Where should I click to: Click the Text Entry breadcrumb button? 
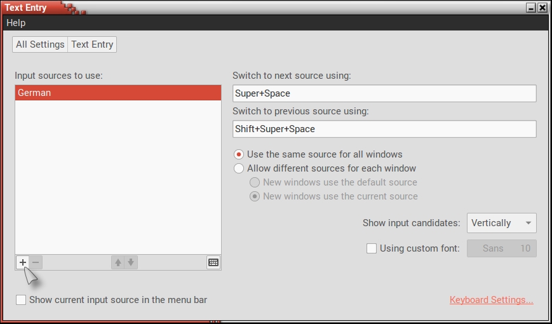(x=92, y=44)
